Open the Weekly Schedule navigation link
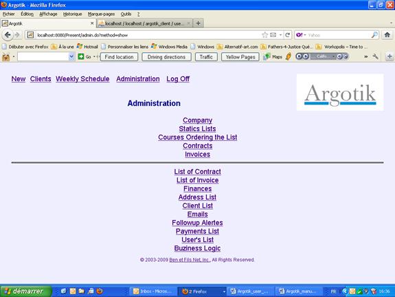395x297 pixels. [82, 79]
